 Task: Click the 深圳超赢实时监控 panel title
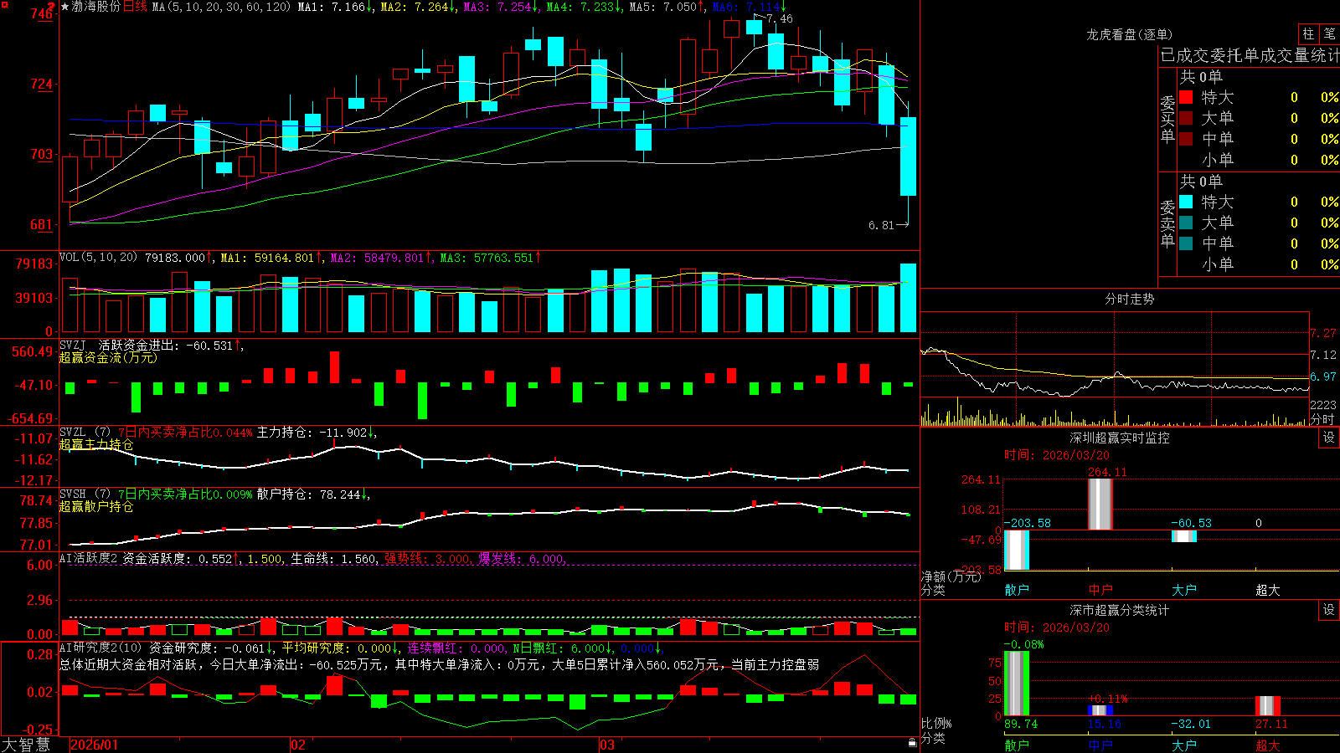tap(1120, 438)
